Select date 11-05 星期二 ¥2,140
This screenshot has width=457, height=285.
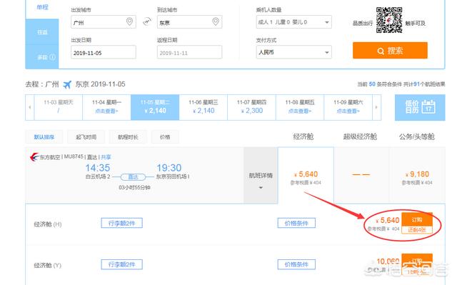155,107
